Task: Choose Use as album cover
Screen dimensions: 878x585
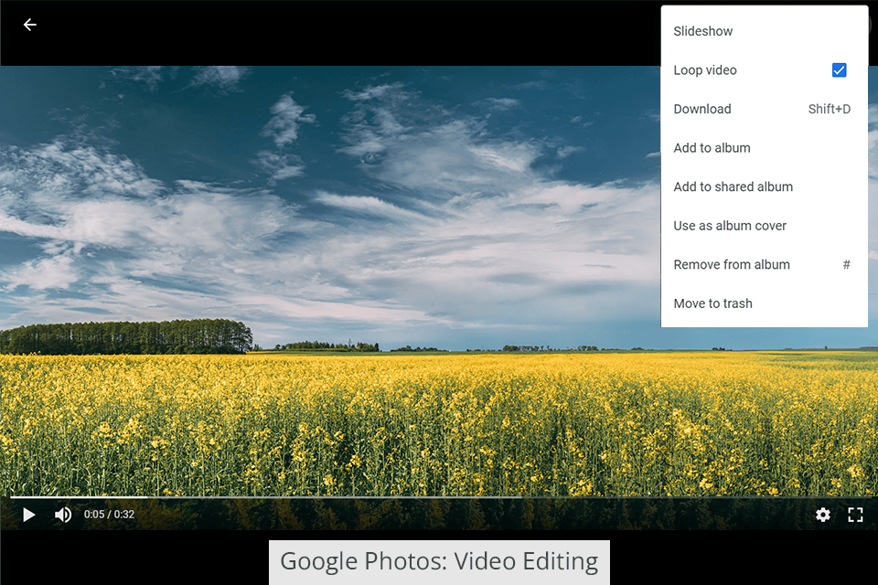Action: coord(765,226)
